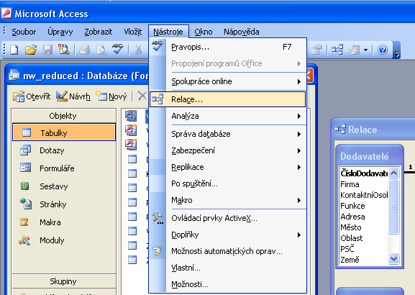415x295 pixels.
Task: Open the Úpravy menu
Action: (60, 32)
